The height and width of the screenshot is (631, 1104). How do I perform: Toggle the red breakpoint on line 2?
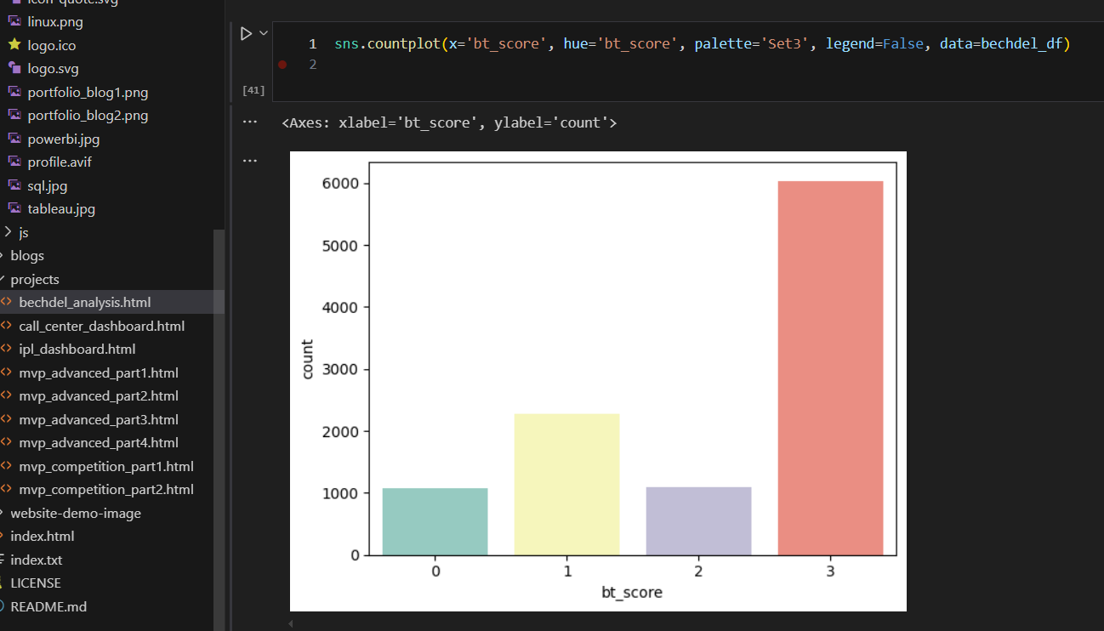coord(282,64)
